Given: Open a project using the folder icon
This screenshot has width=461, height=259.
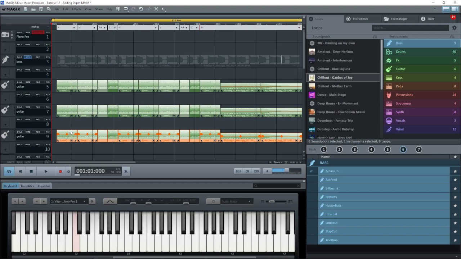Looking at the screenshot, I should 33,9.
